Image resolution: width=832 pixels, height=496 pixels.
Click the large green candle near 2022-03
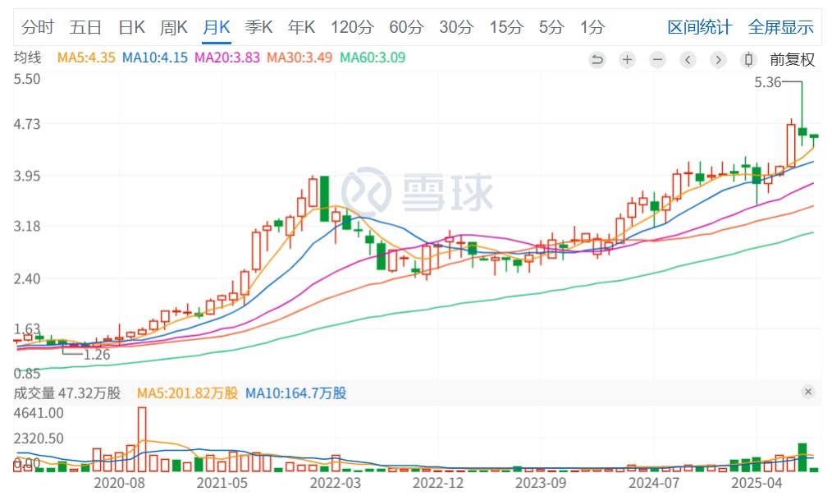[x=324, y=199]
